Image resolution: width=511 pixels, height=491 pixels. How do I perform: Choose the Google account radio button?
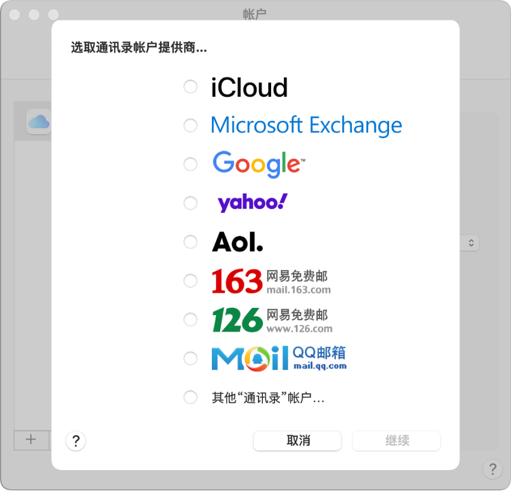click(190, 164)
